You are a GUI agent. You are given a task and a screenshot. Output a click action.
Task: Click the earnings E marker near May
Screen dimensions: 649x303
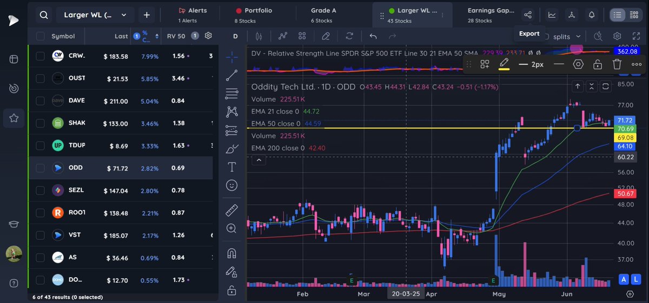pyautogui.click(x=493, y=281)
